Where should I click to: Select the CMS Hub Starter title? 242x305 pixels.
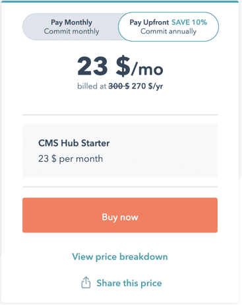click(74, 143)
